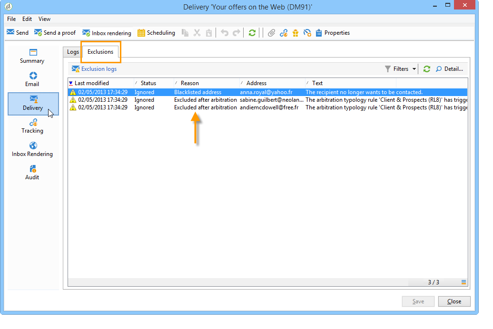Click the icon left of Properties clipboard
This screenshot has height=329, width=493.
[x=307, y=33]
